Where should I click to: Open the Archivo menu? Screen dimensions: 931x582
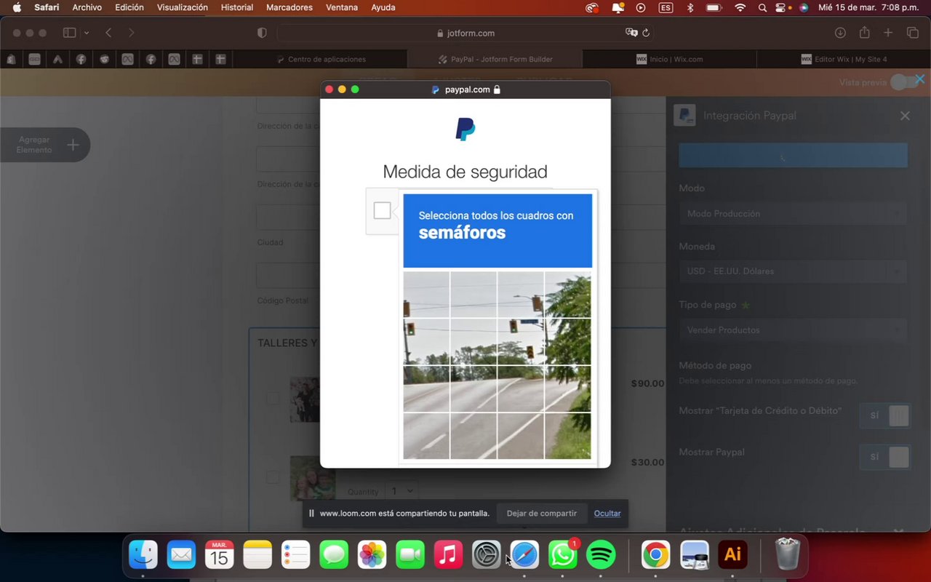click(87, 7)
